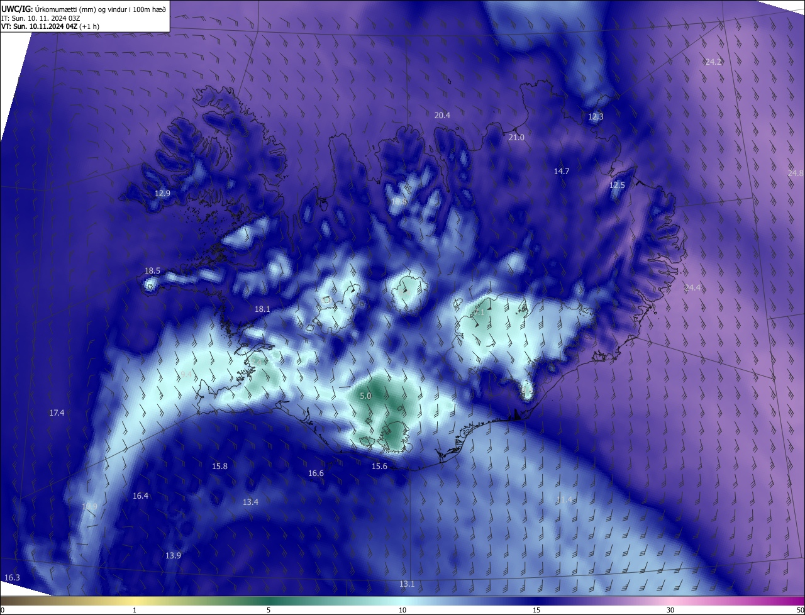The height and width of the screenshot is (615, 805).
Task: Click the 16.3 value label
Action: (12, 577)
